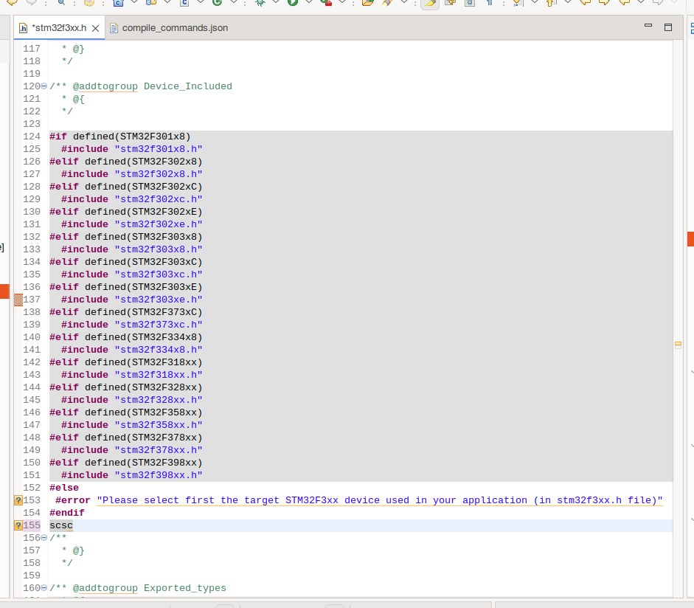Click the Device_Included comment text
694x608 pixels.
click(187, 86)
